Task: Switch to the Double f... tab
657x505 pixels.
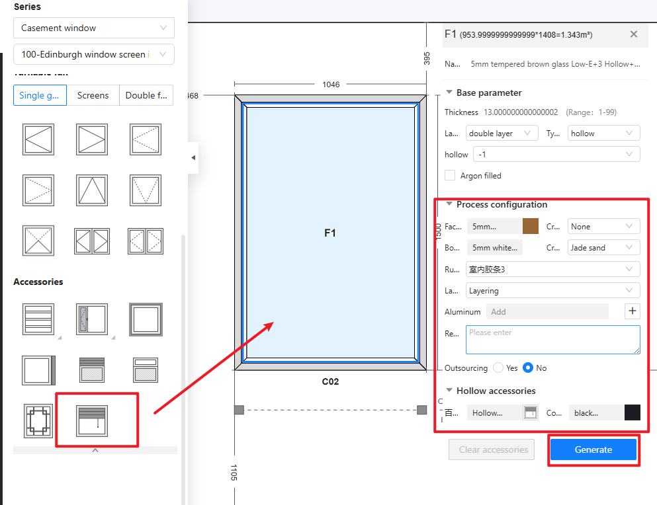Action: pyautogui.click(x=146, y=95)
